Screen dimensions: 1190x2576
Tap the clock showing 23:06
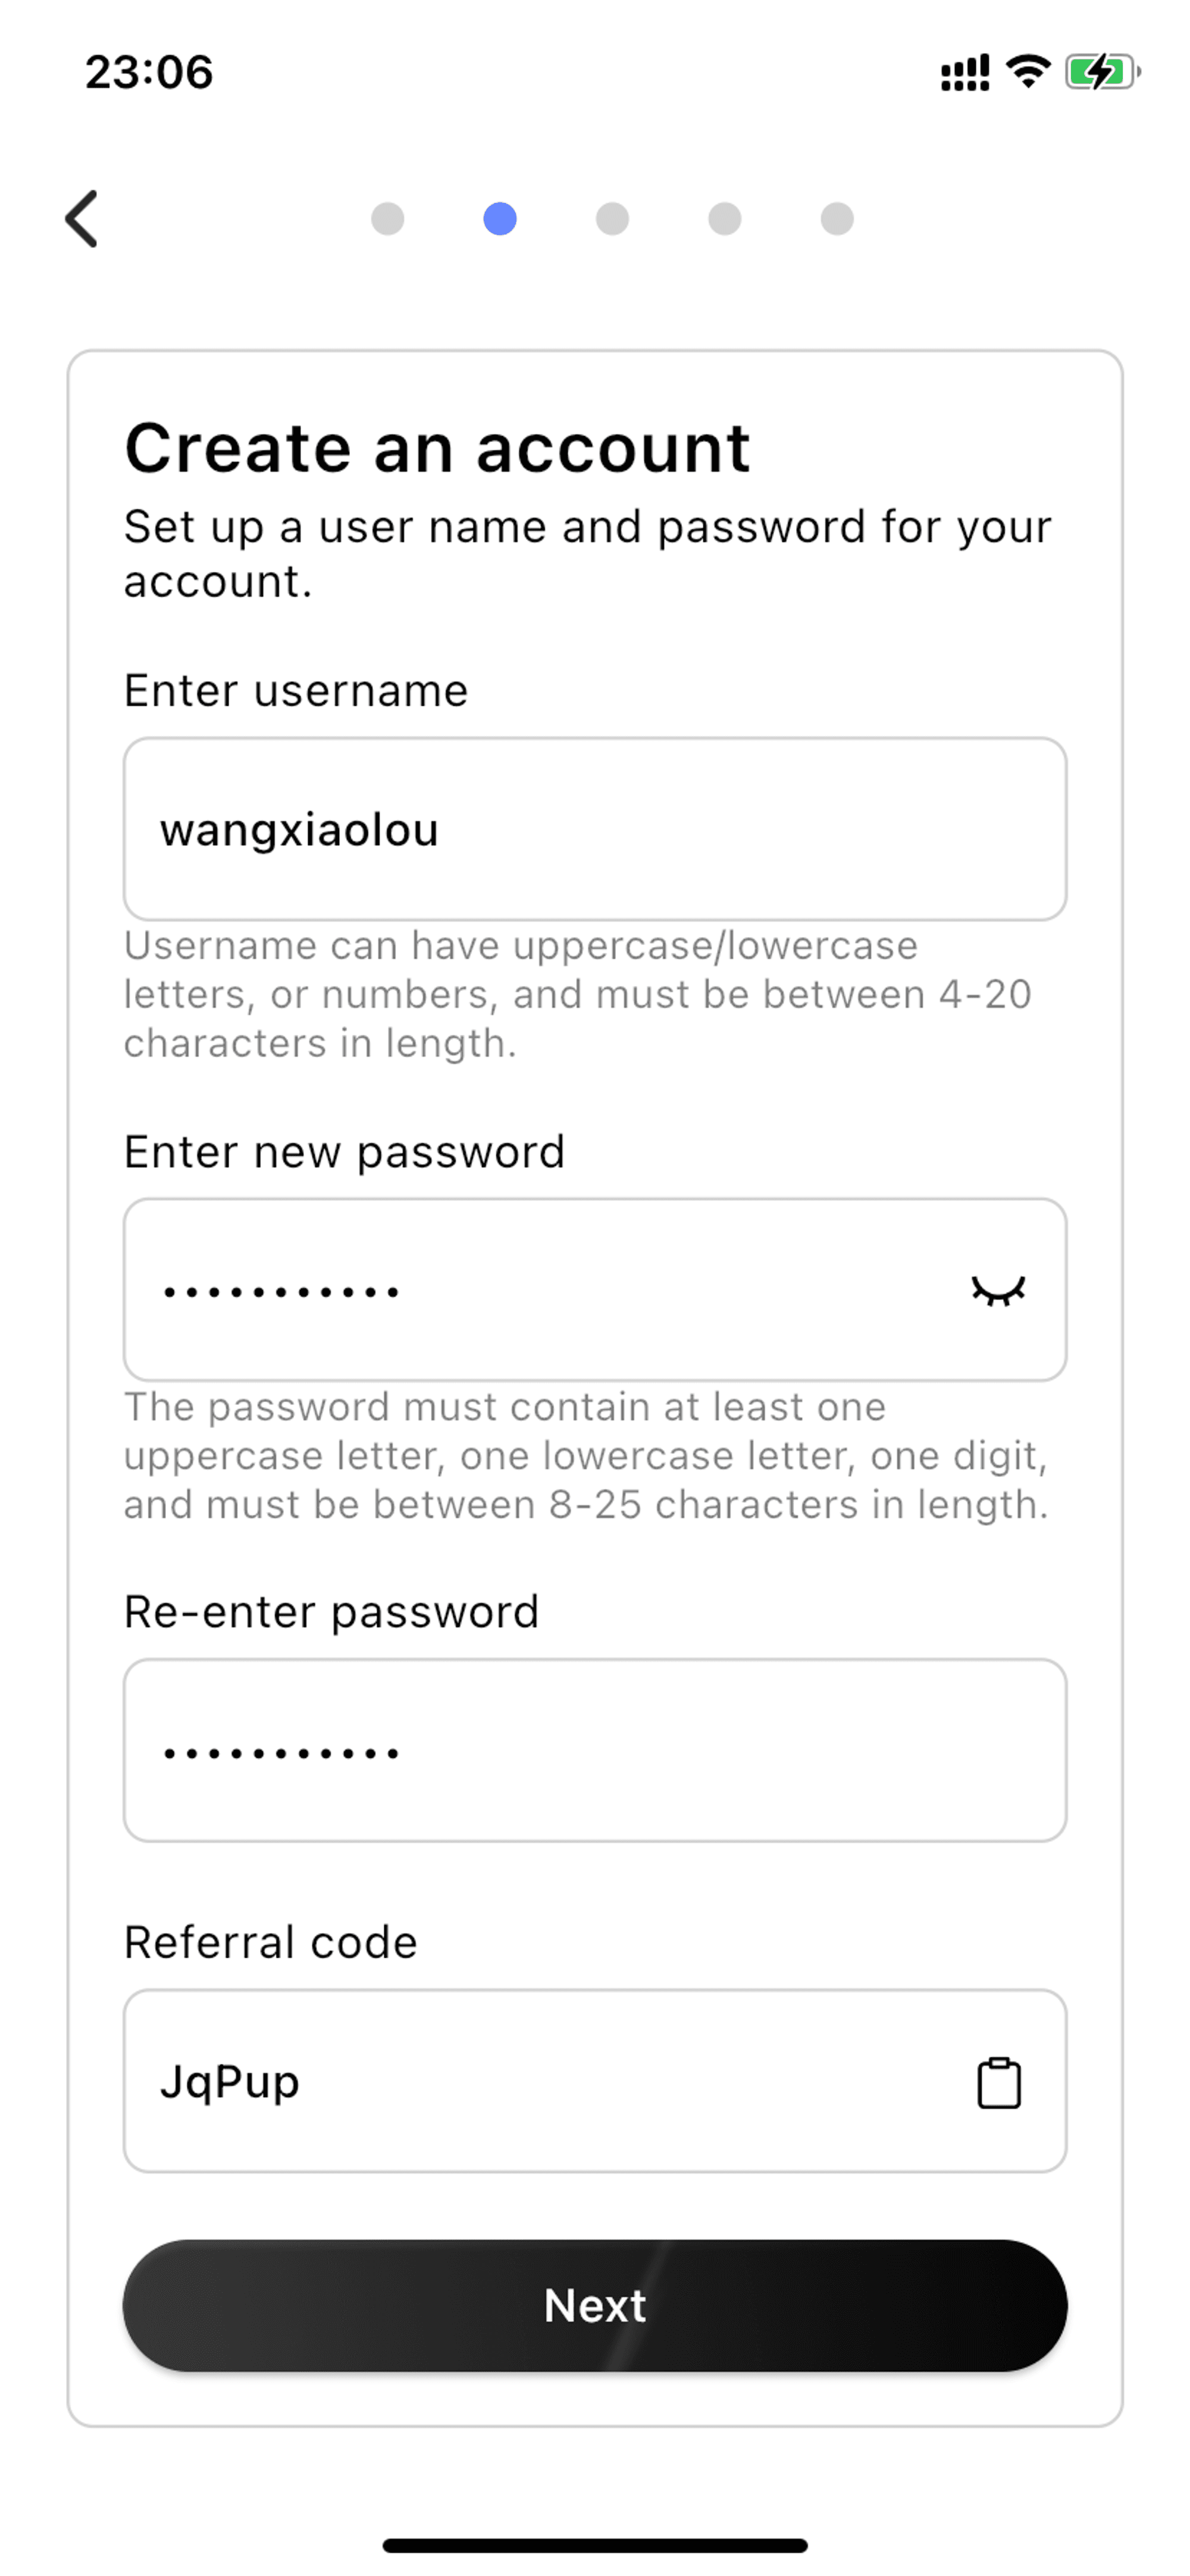pyautogui.click(x=149, y=73)
